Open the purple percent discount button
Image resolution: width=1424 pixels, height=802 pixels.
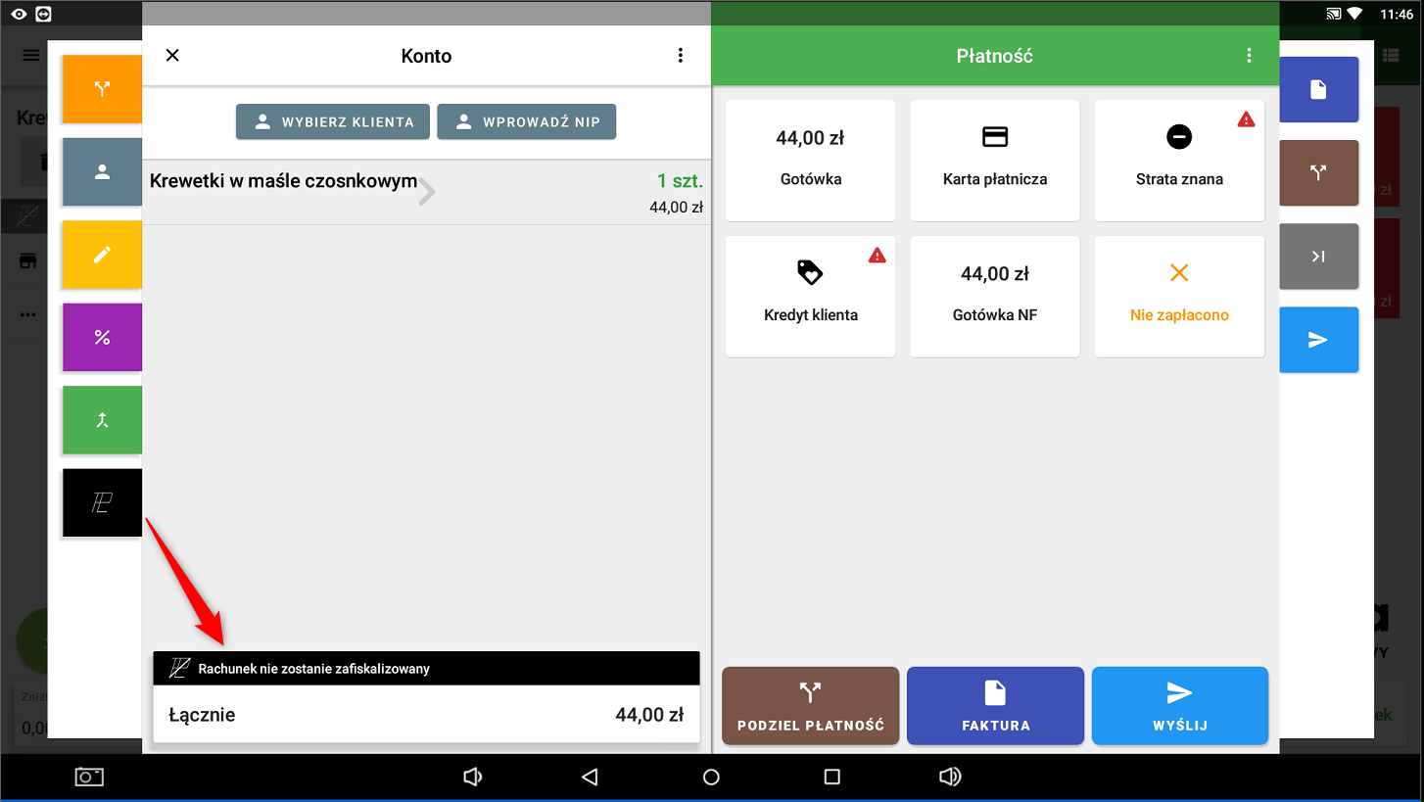point(102,338)
